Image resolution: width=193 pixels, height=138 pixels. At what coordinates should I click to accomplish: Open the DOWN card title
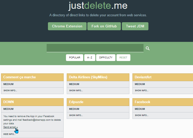(9, 102)
